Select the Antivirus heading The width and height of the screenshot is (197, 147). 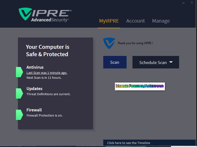35,67
